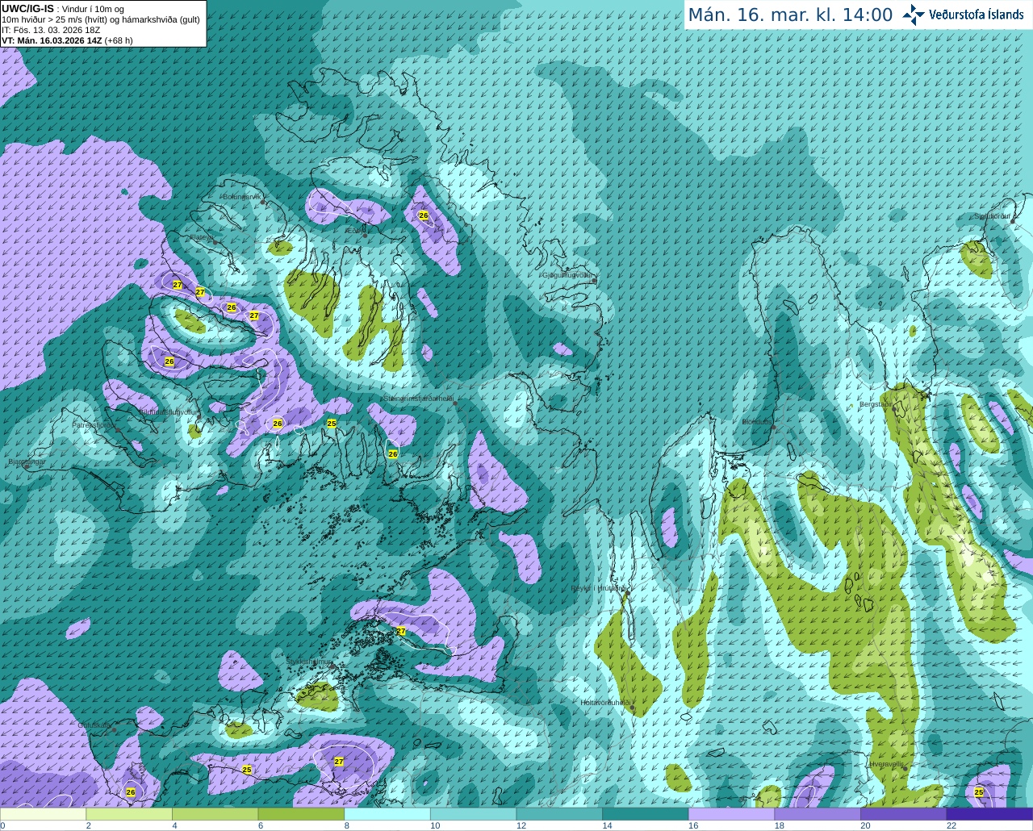Click the Veðurstofa Íslands logo
This screenshot has height=831, width=1033.
(x=963, y=15)
